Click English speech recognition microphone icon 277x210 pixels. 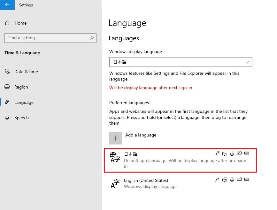(232, 180)
